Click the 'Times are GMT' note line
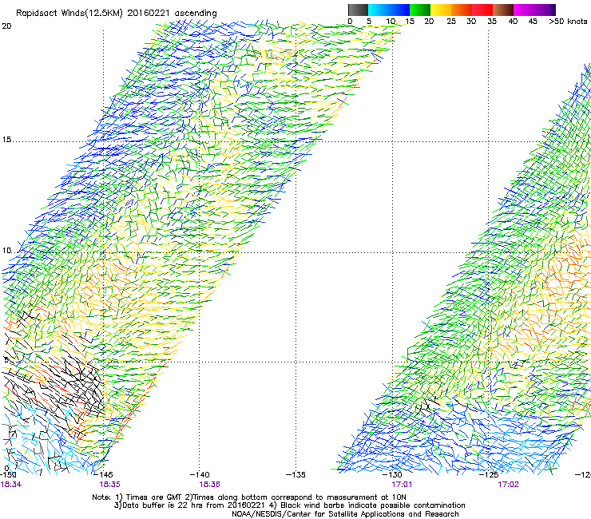Viewport: 591px width, 519px height. click(x=249, y=497)
